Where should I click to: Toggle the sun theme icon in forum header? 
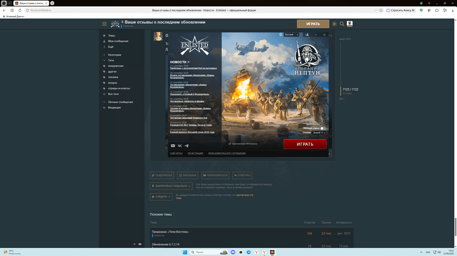pyautogui.click(x=335, y=24)
